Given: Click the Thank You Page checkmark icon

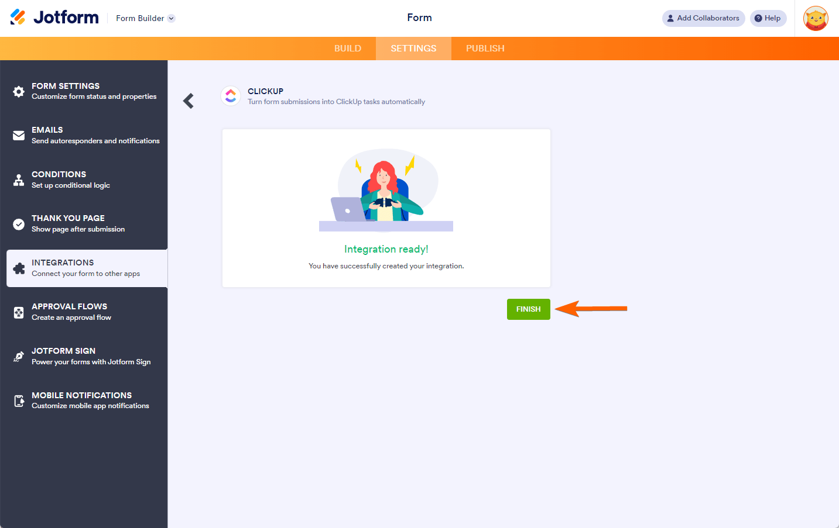Looking at the screenshot, I should click(x=19, y=224).
